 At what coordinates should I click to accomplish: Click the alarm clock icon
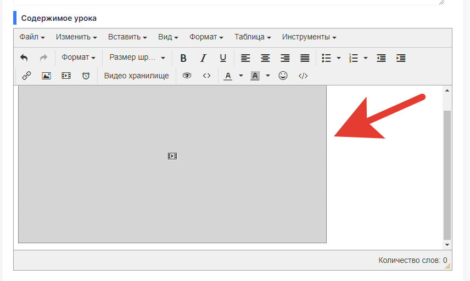[86, 76]
